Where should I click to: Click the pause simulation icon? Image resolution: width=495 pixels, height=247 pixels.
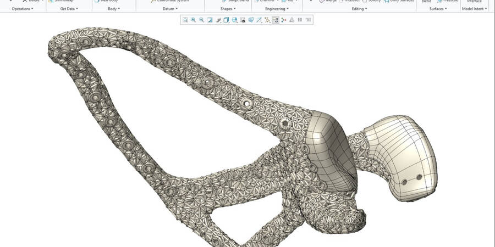pyautogui.click(x=300, y=20)
